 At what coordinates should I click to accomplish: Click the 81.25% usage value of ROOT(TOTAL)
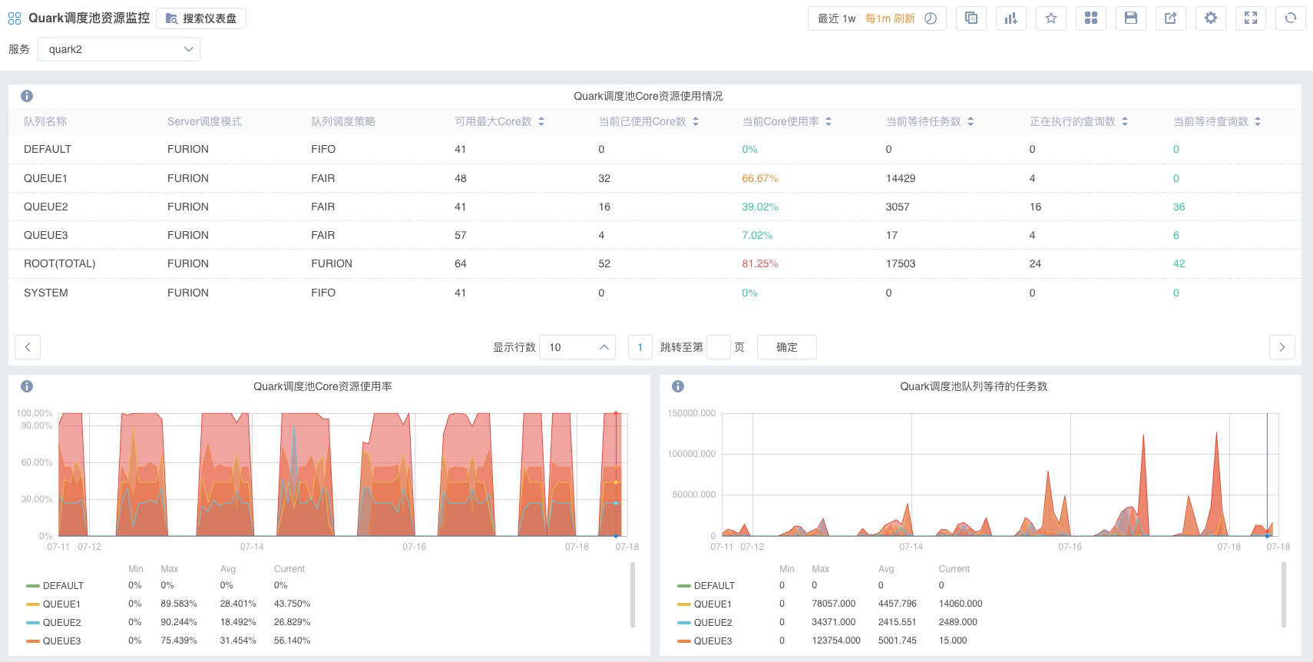coord(760,263)
